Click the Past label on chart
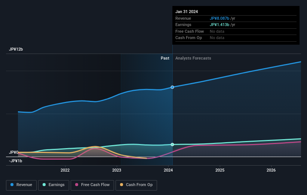307x195 pixels. tap(165, 58)
